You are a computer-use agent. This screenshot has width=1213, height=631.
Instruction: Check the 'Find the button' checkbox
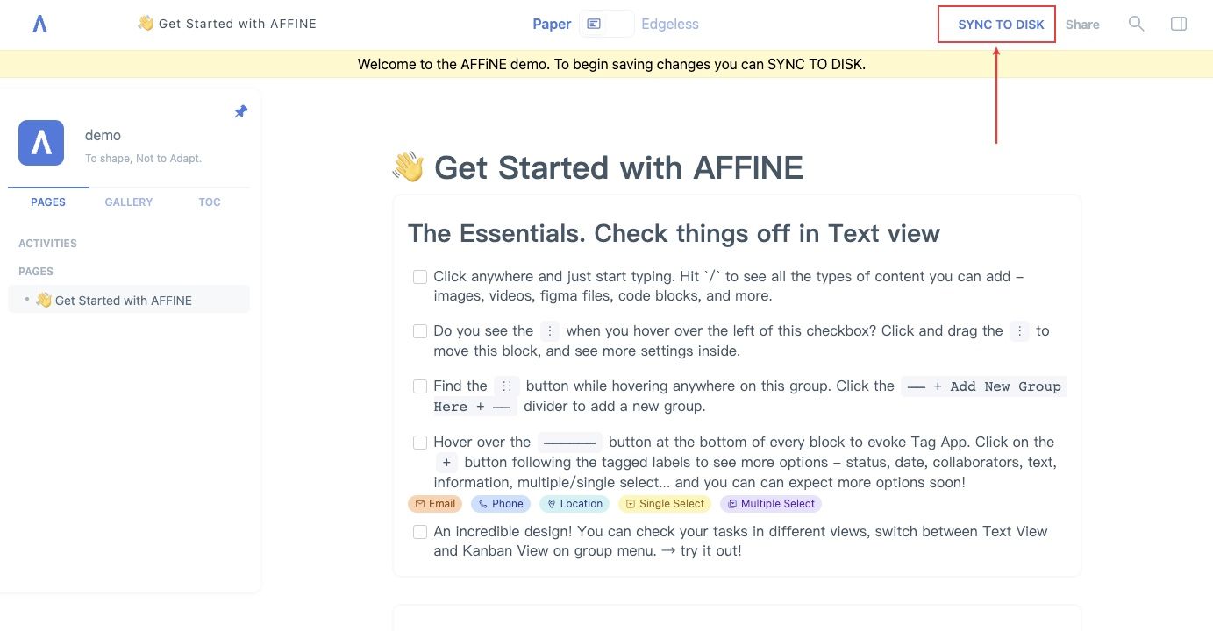[x=420, y=386]
